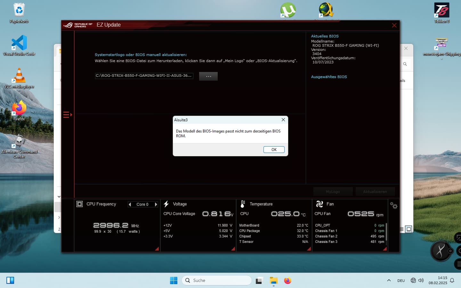Open Papierkorb desktop icon
Screen dimensions: 461x288
point(19,13)
